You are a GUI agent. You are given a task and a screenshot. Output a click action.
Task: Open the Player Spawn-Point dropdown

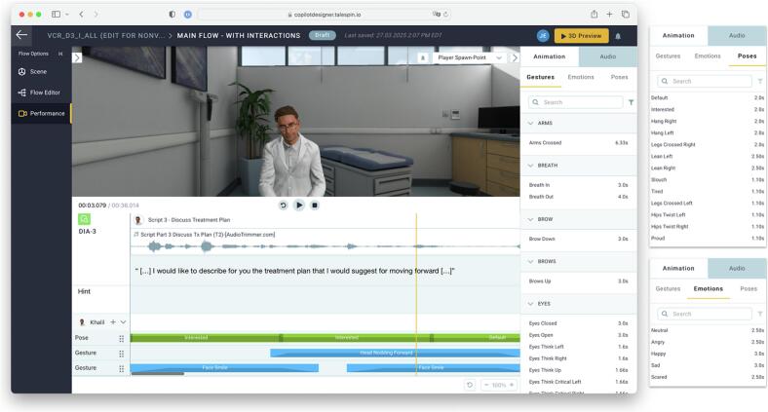(x=473, y=57)
